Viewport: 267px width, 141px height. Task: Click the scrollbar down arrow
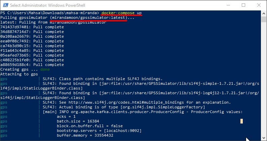tap(264, 137)
